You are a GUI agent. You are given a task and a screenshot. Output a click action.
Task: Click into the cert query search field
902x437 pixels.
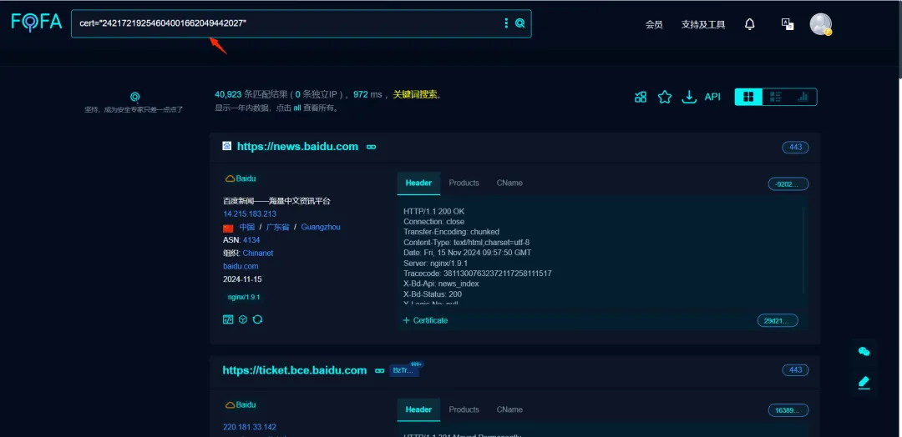click(284, 23)
